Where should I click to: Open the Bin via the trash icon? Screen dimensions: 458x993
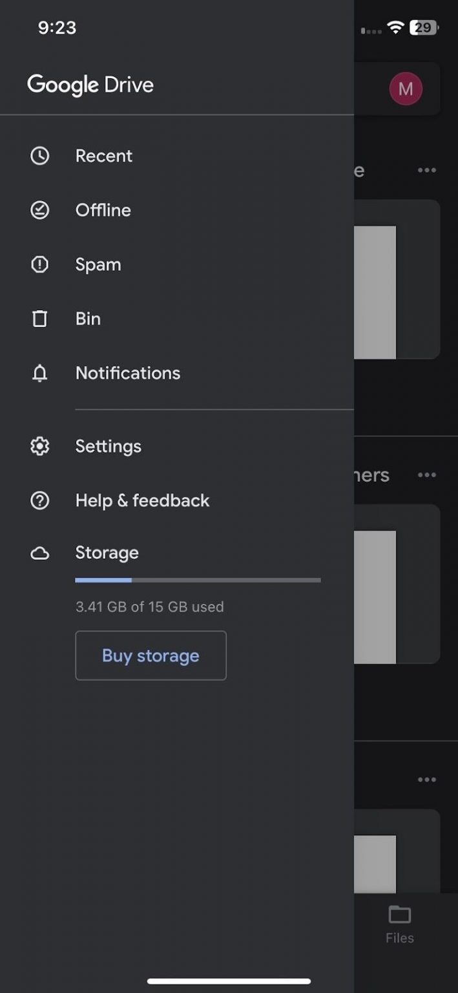click(39, 318)
